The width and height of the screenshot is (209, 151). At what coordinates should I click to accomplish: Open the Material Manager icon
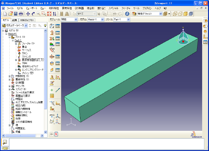(x=58, y=26)
